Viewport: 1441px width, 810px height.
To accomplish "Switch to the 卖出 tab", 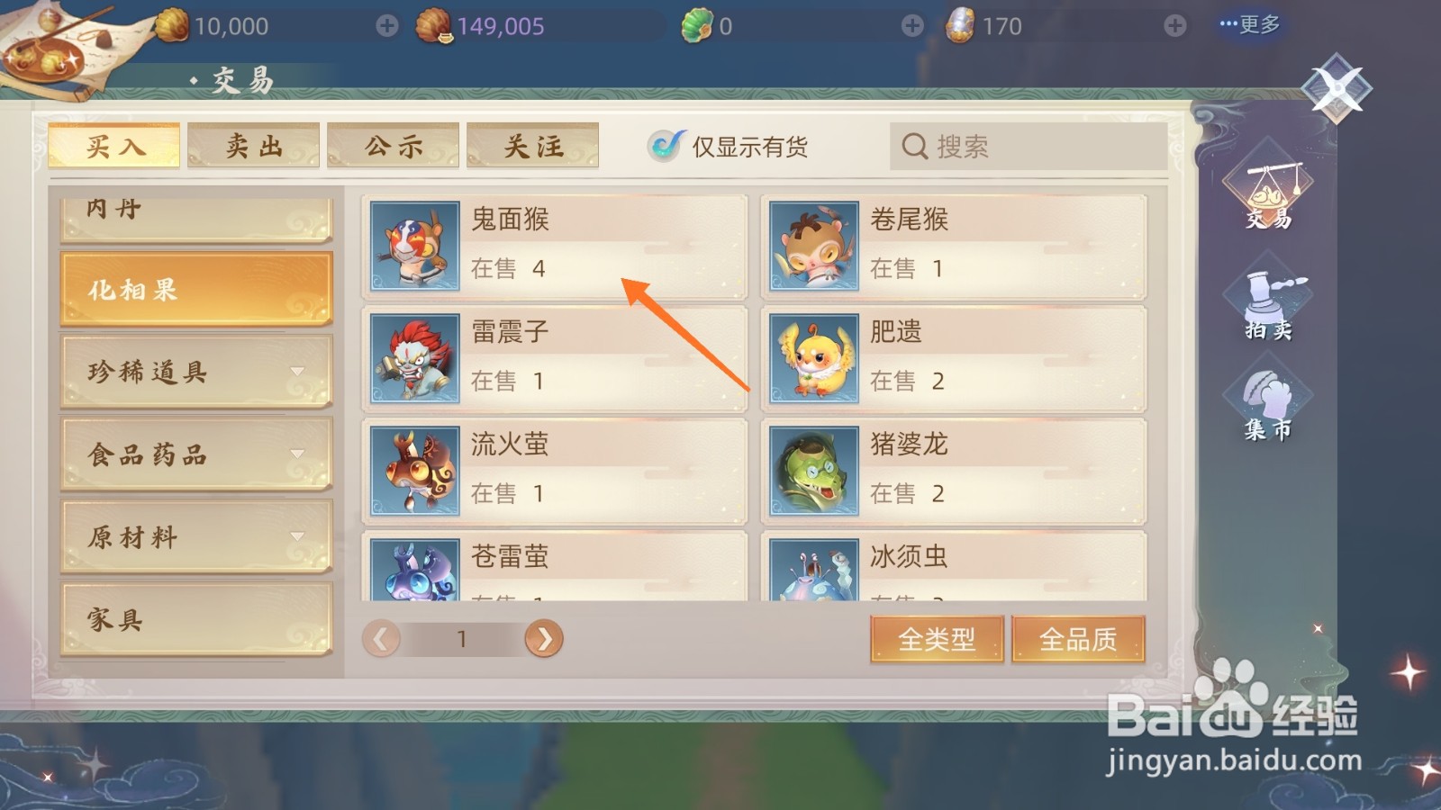I will point(254,146).
